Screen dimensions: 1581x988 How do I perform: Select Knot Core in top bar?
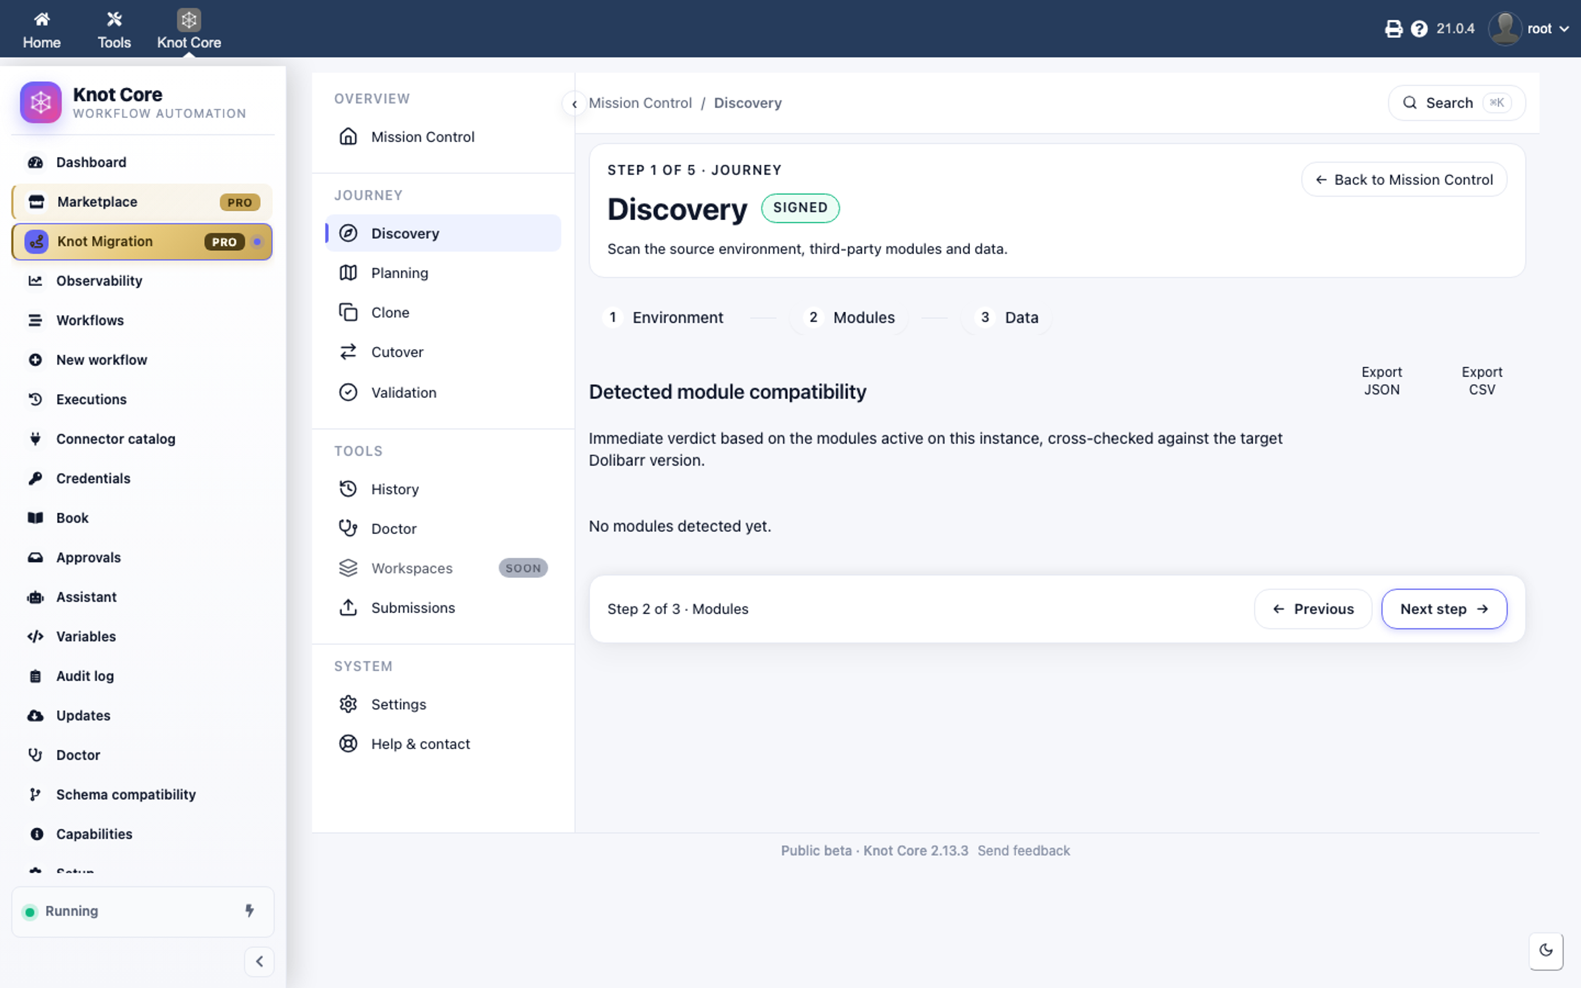[189, 29]
